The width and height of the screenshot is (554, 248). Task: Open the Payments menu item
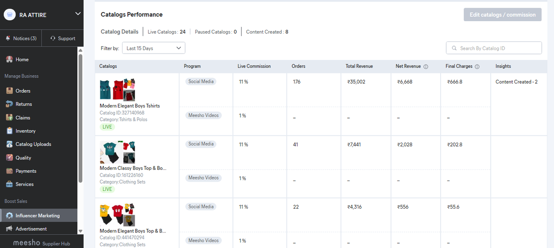(x=26, y=171)
